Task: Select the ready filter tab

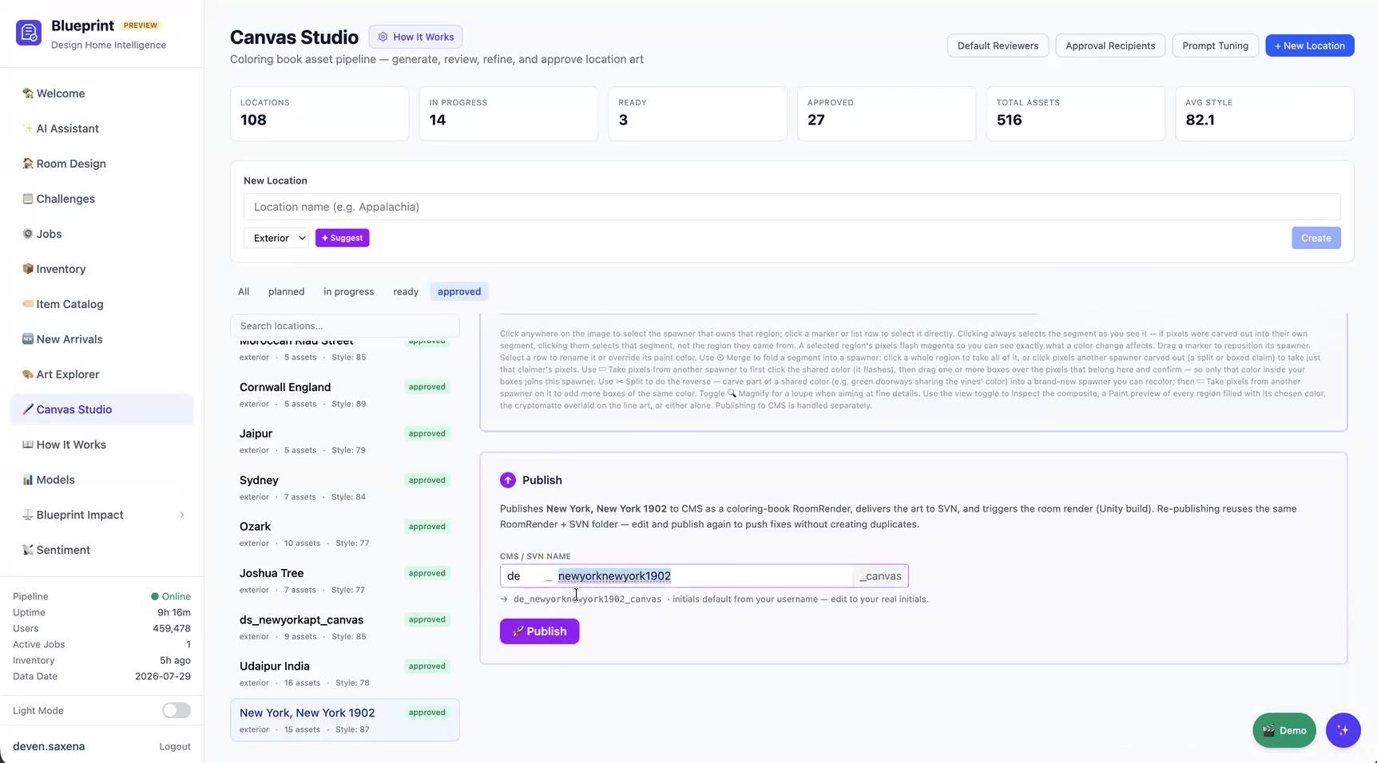Action: click(406, 291)
